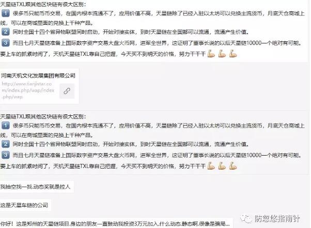This screenshot has width=311, height=228.
Task: Click number 2 emoji in message above link card
Action: (5, 32)
